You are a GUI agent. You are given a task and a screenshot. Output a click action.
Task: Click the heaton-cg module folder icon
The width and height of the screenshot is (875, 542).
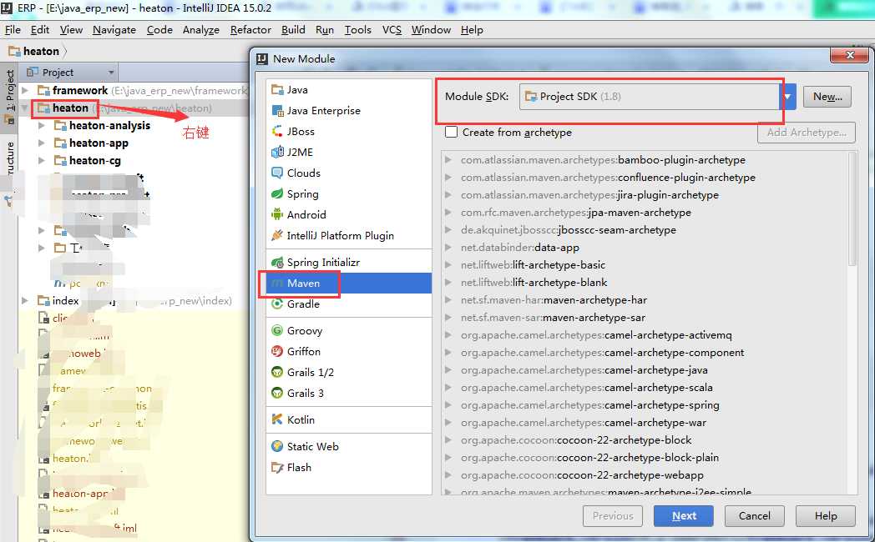[x=60, y=160]
